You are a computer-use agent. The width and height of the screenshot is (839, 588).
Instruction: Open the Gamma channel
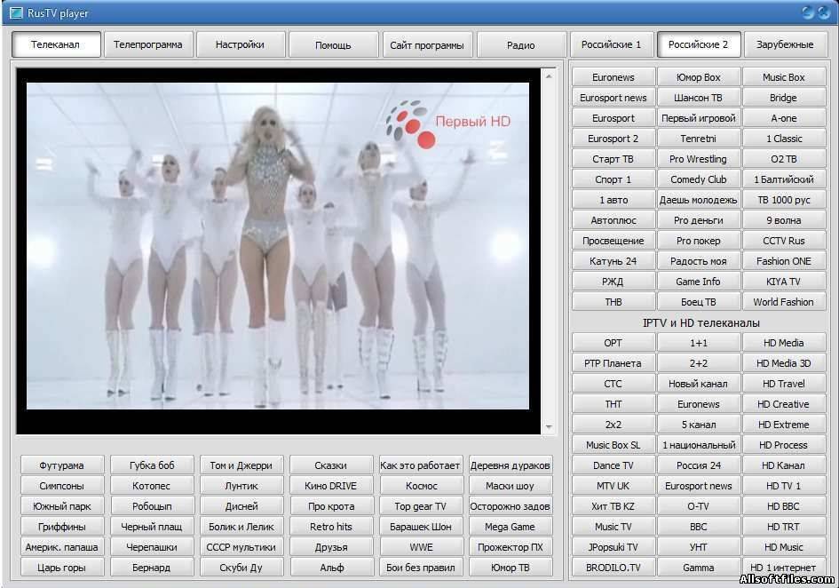tap(698, 567)
